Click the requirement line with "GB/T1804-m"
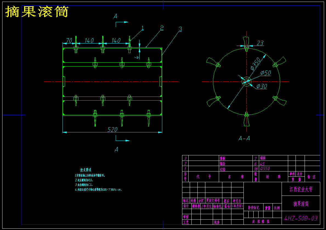Viewport: 326px width, 230px height. point(98,190)
